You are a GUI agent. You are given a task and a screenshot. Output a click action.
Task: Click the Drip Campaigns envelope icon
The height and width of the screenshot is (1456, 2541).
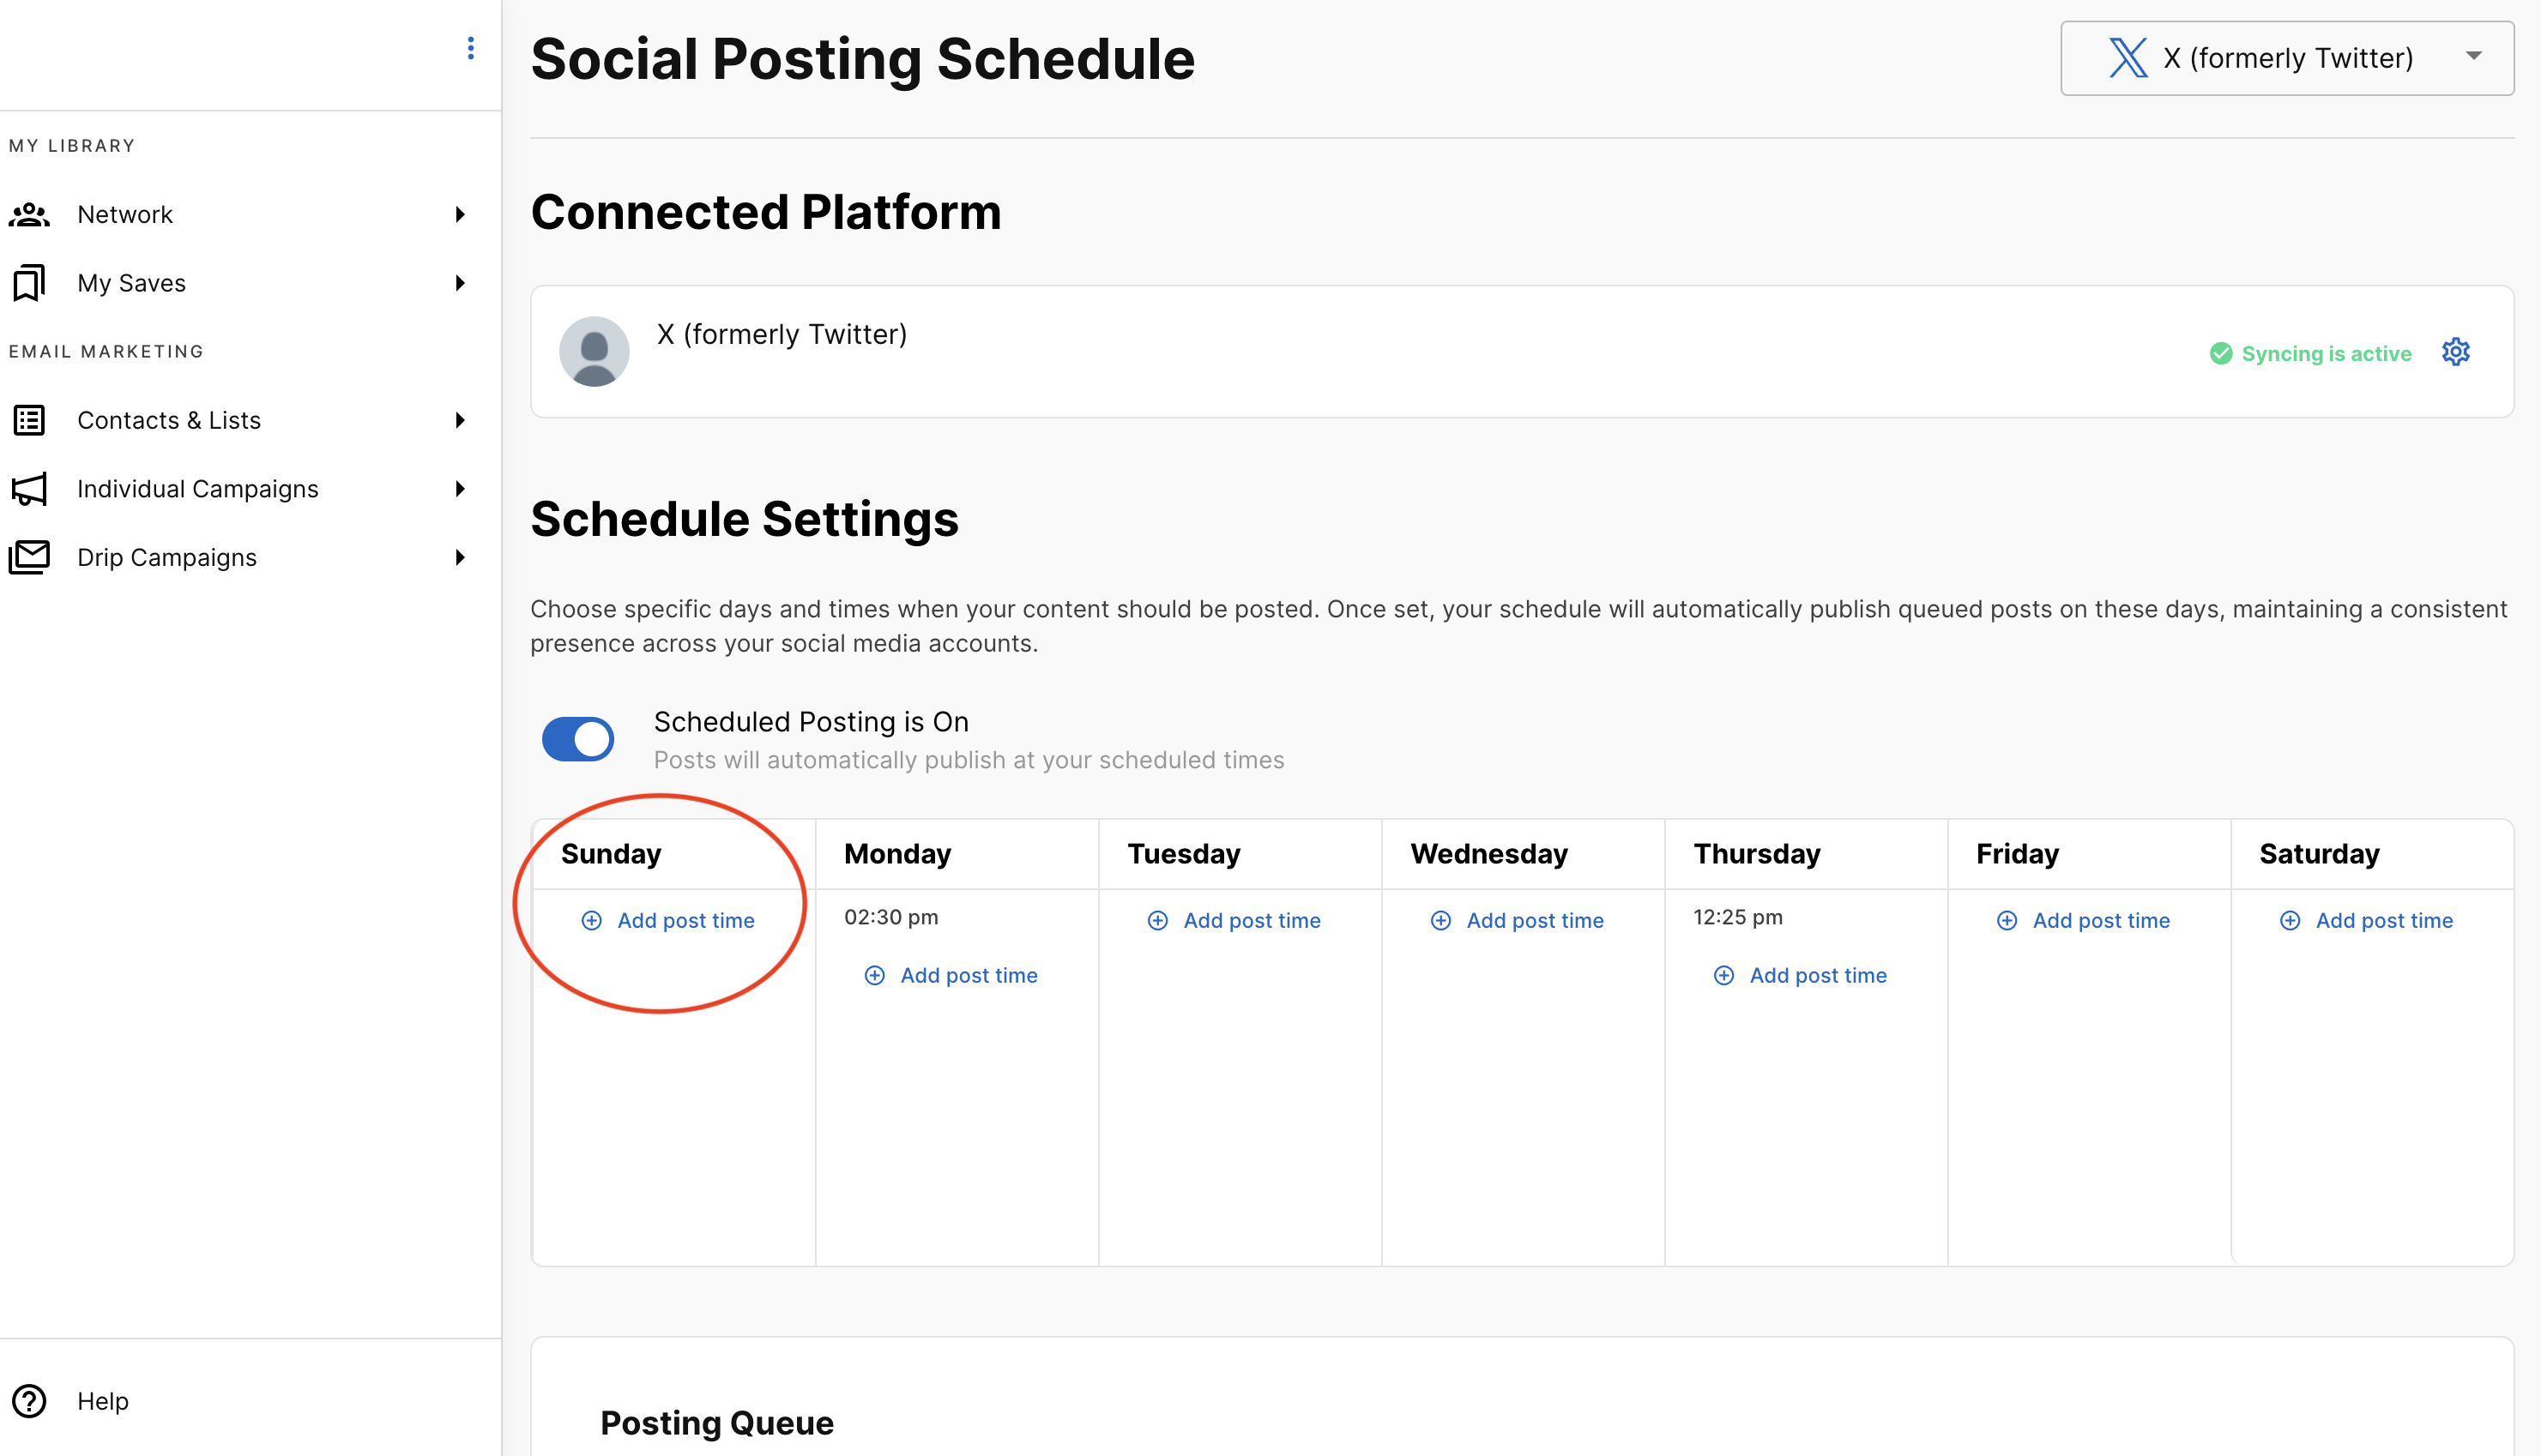[x=29, y=557]
